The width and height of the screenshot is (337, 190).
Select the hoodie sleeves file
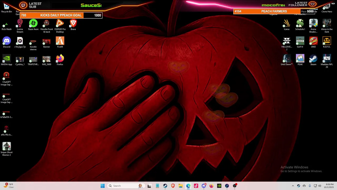33,44
